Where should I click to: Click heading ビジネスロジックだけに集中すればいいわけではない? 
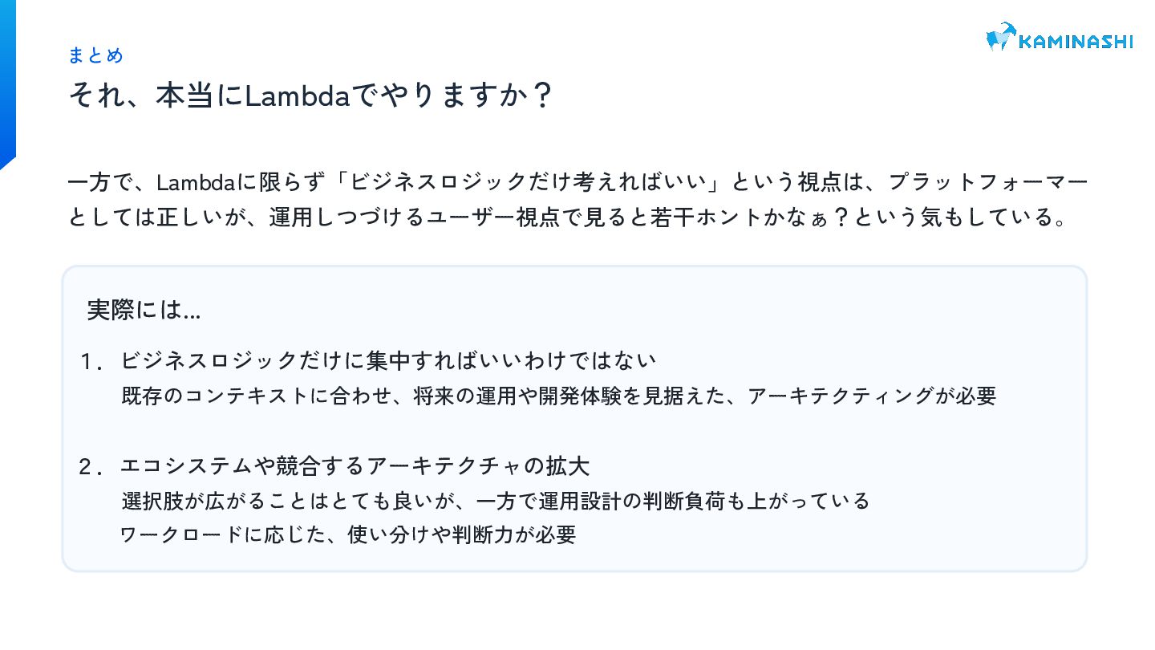pyautogui.click(x=388, y=361)
